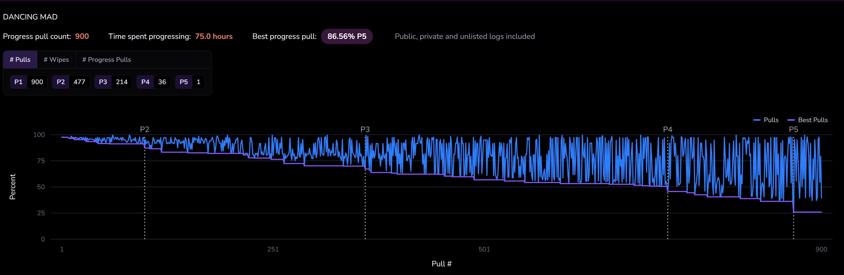This screenshot has height=275, width=844.
Task: Click the 50 y-axis tick label
Action: [41, 187]
